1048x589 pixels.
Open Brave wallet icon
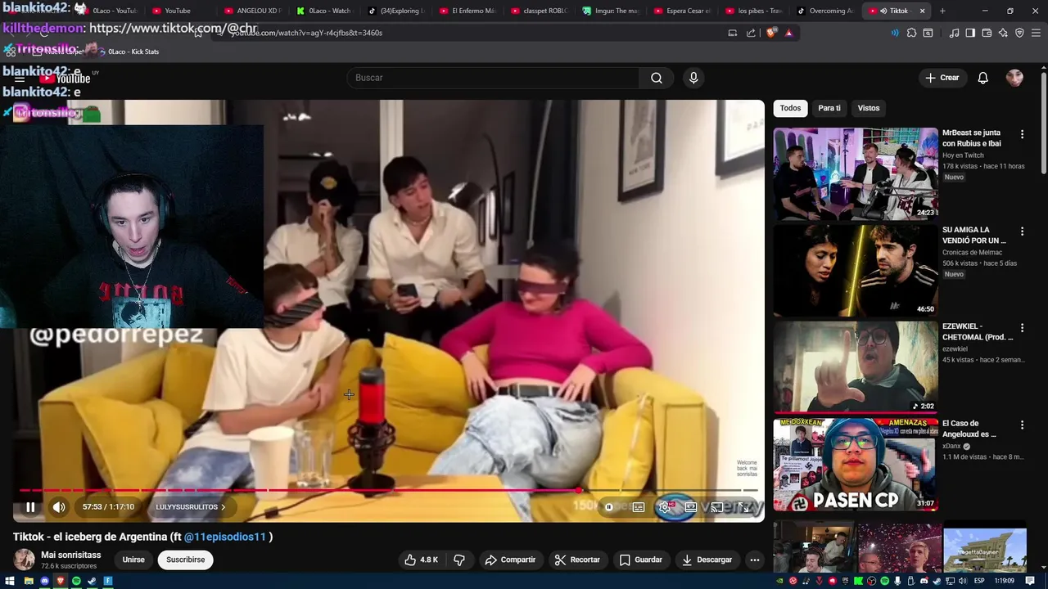[x=987, y=33]
